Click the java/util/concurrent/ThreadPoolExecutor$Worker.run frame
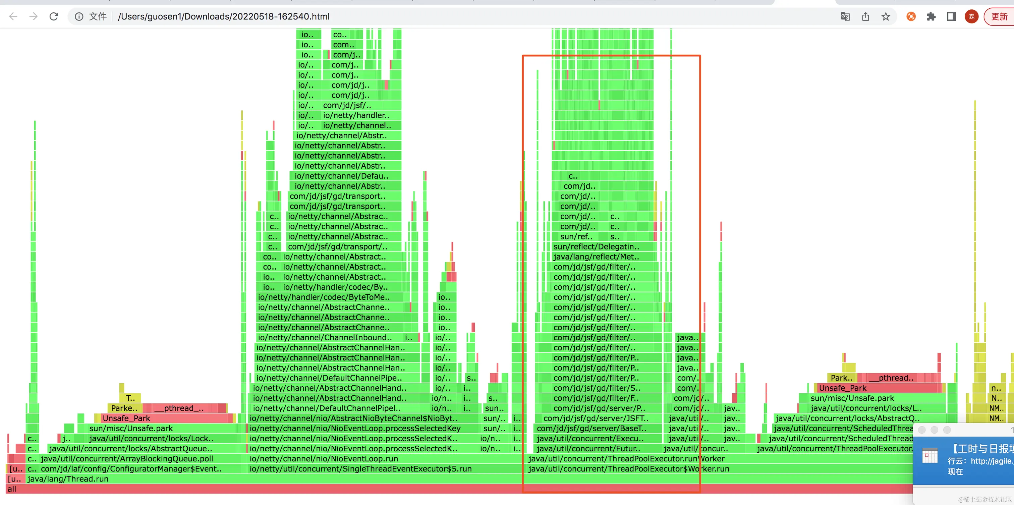Screen dimensions: 1014x505 pos(628,469)
